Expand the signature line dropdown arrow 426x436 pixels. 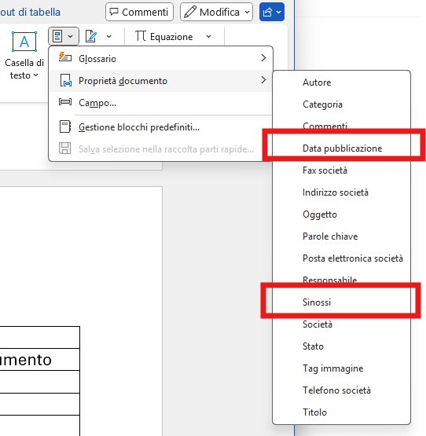click(108, 36)
